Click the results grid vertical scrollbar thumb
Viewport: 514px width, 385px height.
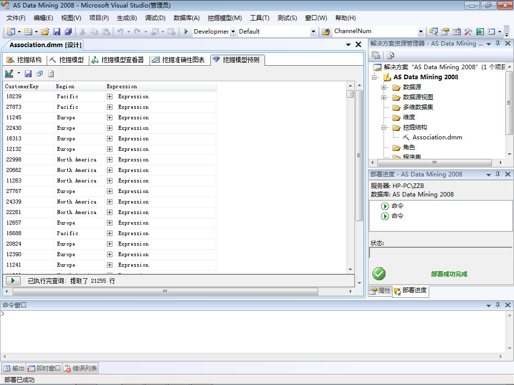point(350,94)
